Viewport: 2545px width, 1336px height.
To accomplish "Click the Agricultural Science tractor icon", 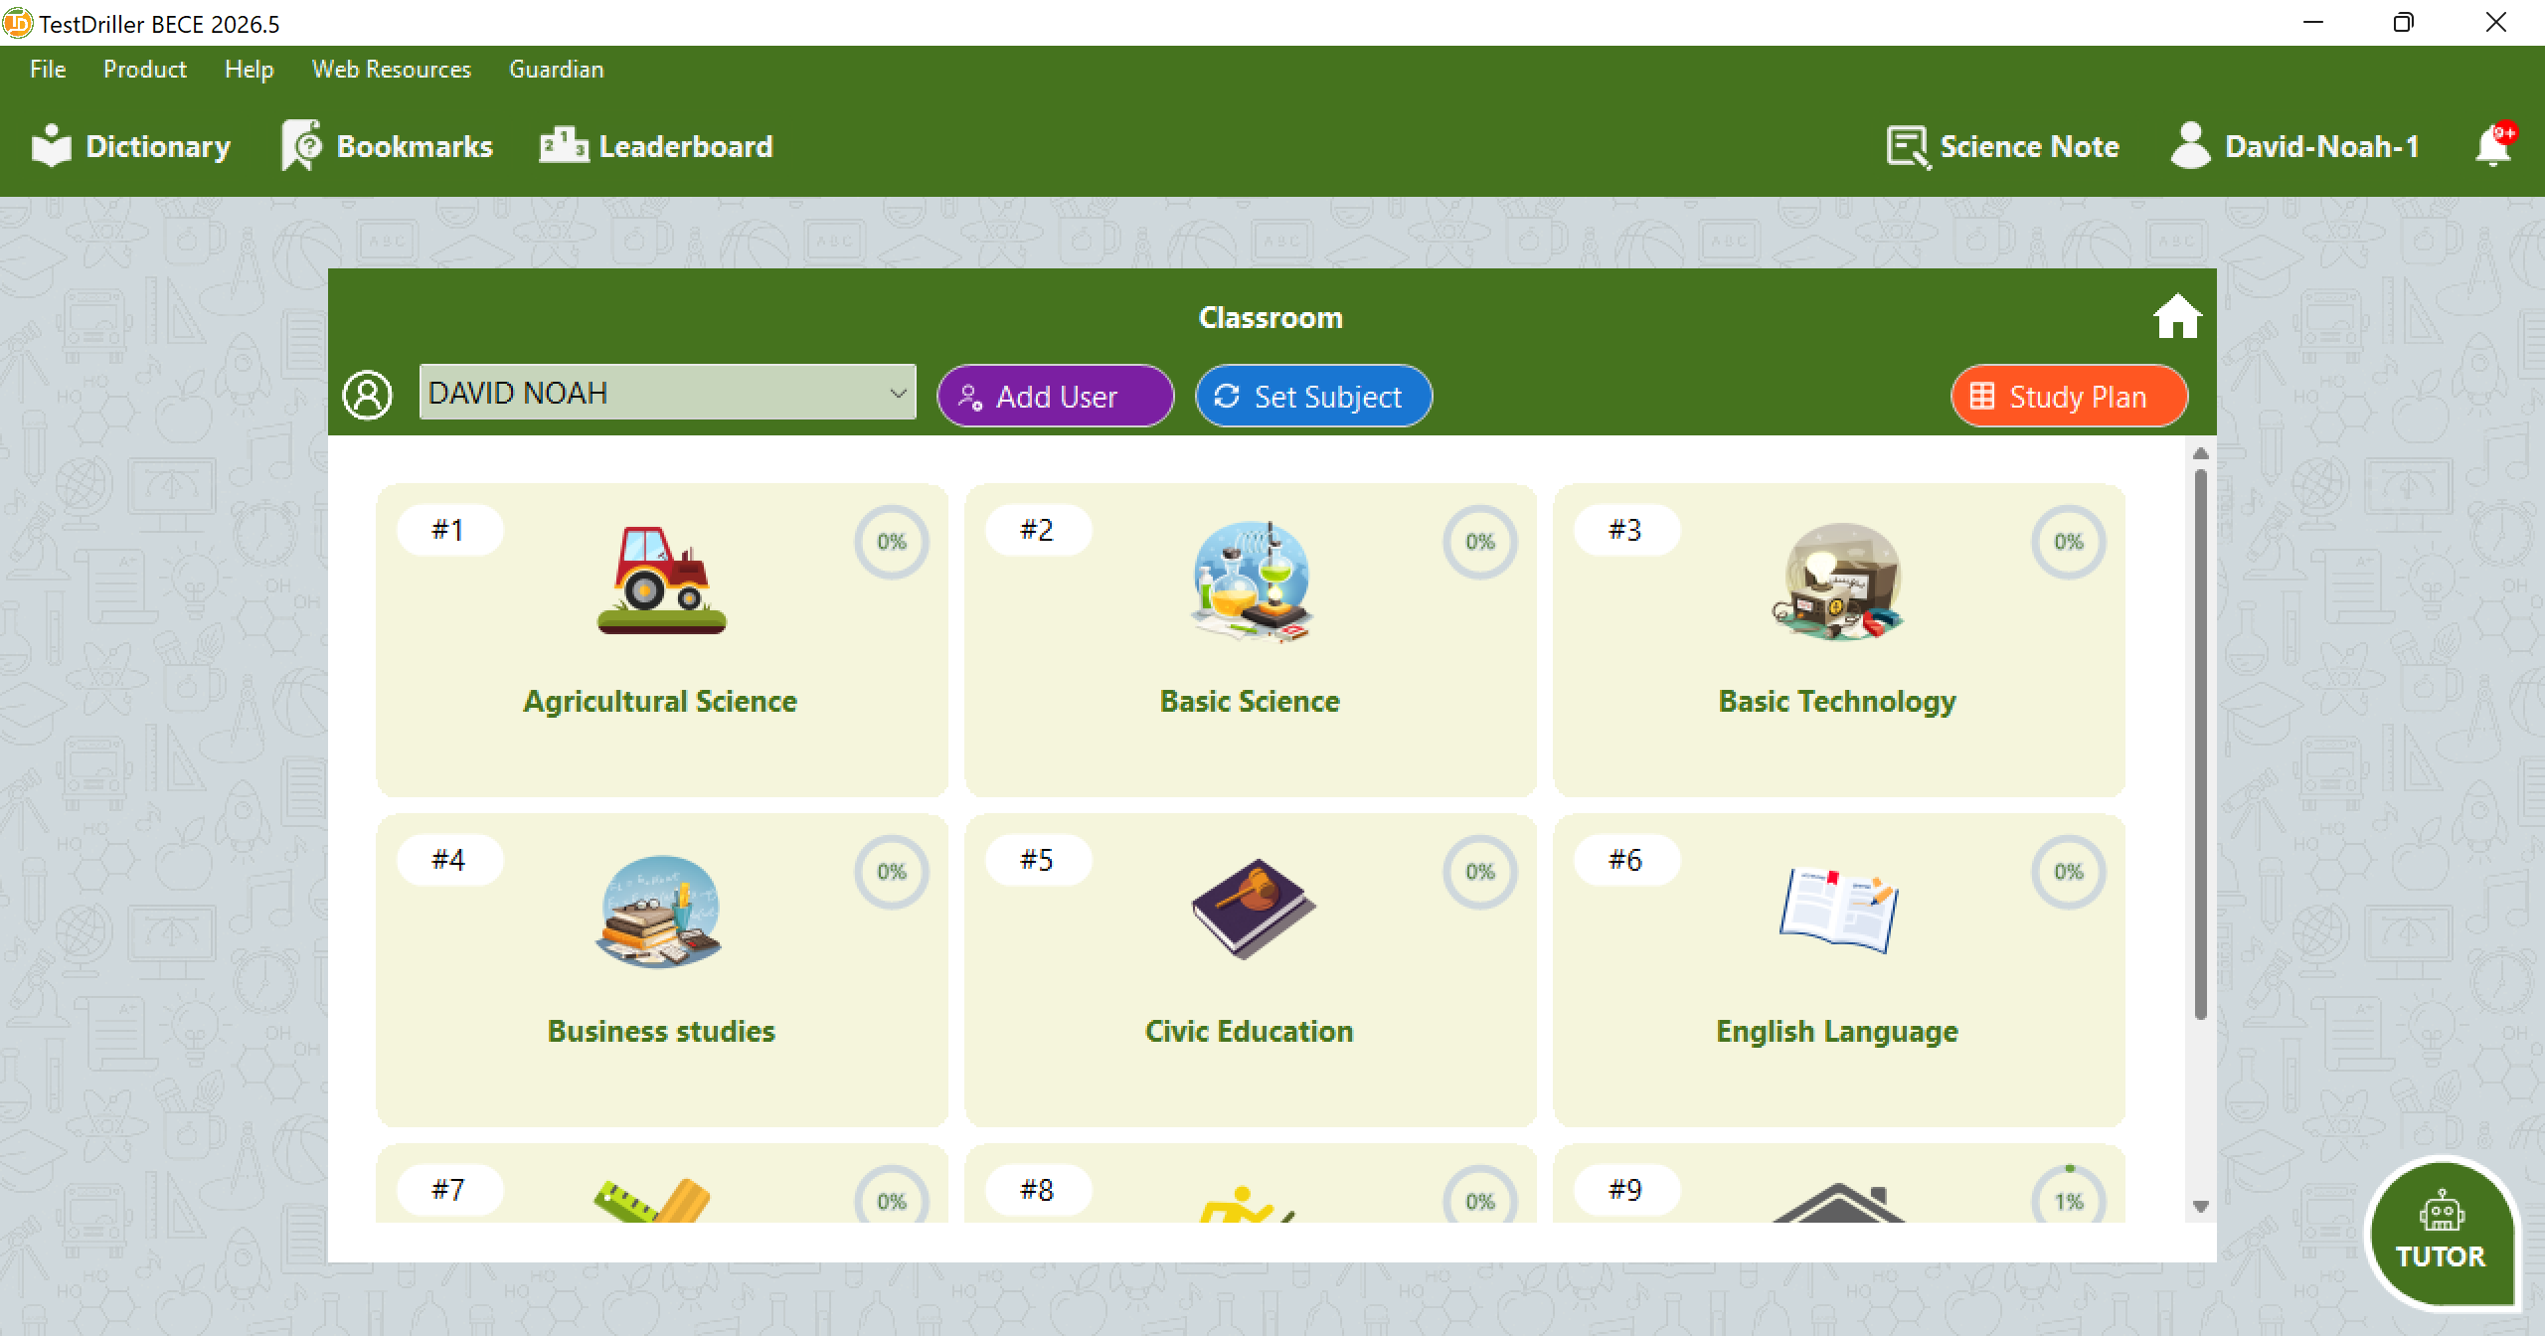I will [x=661, y=581].
